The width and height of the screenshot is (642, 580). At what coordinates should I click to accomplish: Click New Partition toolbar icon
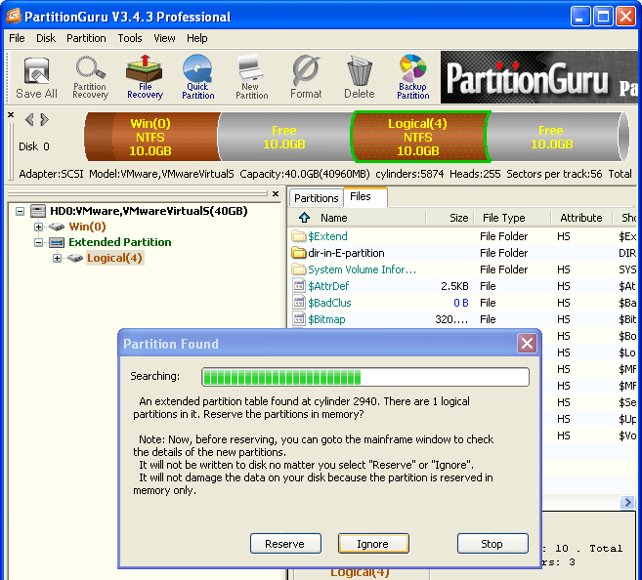(x=251, y=78)
